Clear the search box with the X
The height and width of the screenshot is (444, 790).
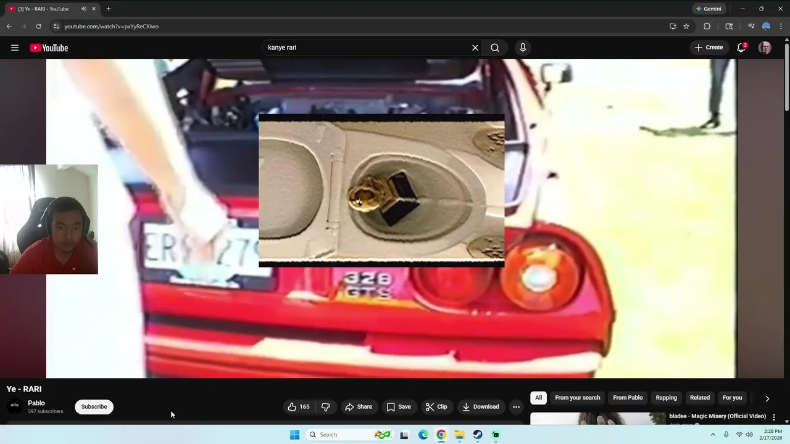pos(475,47)
